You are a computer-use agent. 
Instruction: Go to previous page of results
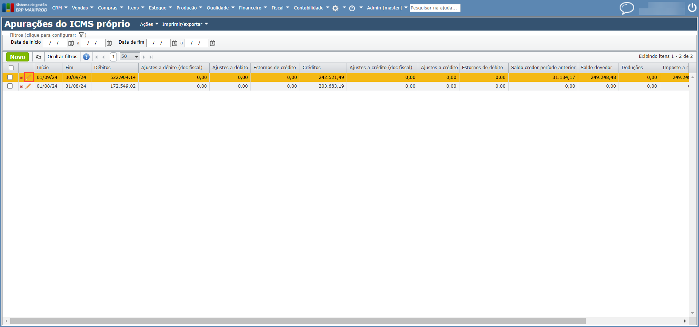coord(104,57)
